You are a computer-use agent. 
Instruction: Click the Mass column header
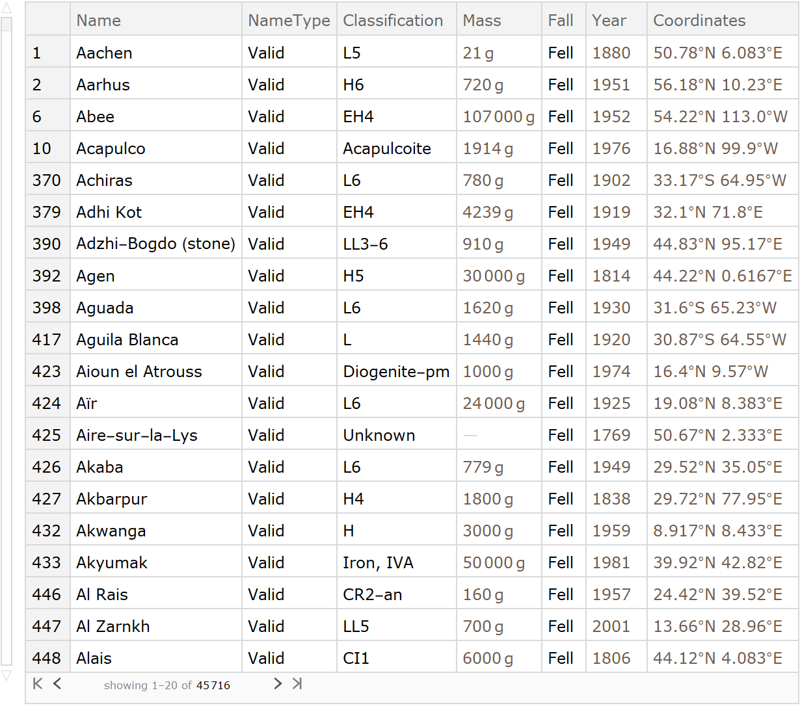[481, 20]
